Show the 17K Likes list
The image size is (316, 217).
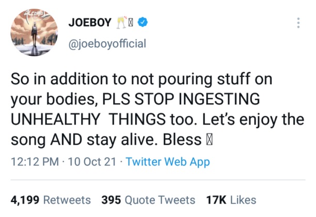pos(231,199)
